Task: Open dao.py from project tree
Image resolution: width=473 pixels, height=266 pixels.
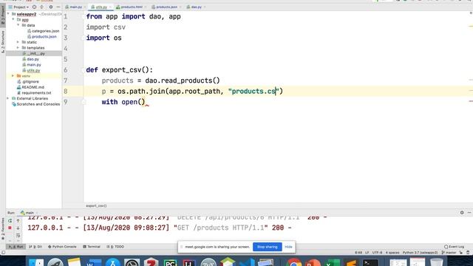Action: tap(30, 59)
